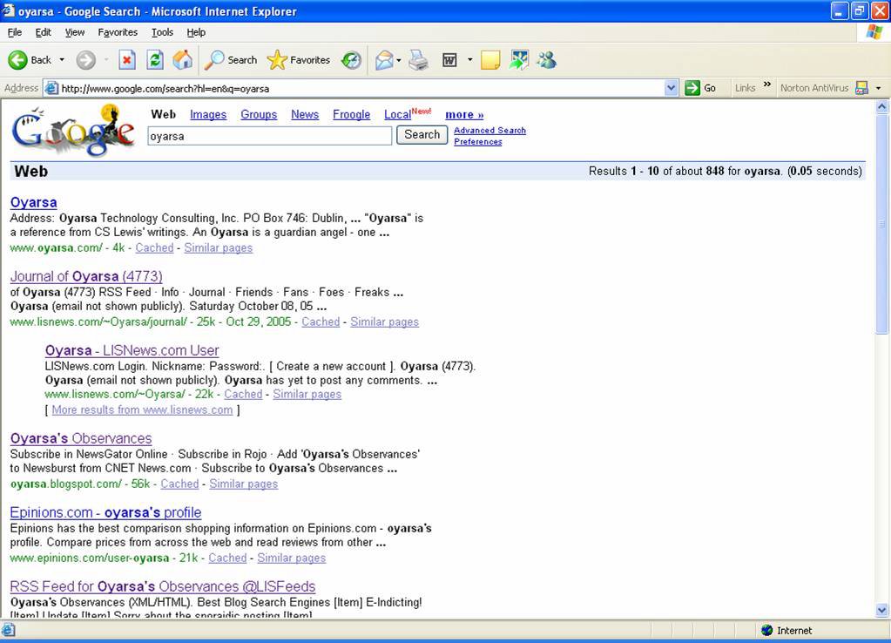Click the grey Forward arrow button
891x643 pixels.
[x=86, y=60]
